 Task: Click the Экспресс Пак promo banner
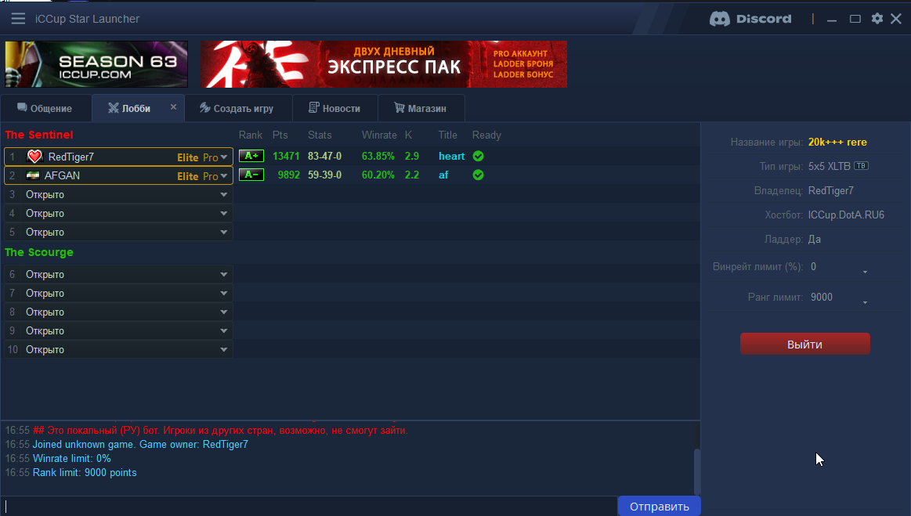[x=384, y=64]
